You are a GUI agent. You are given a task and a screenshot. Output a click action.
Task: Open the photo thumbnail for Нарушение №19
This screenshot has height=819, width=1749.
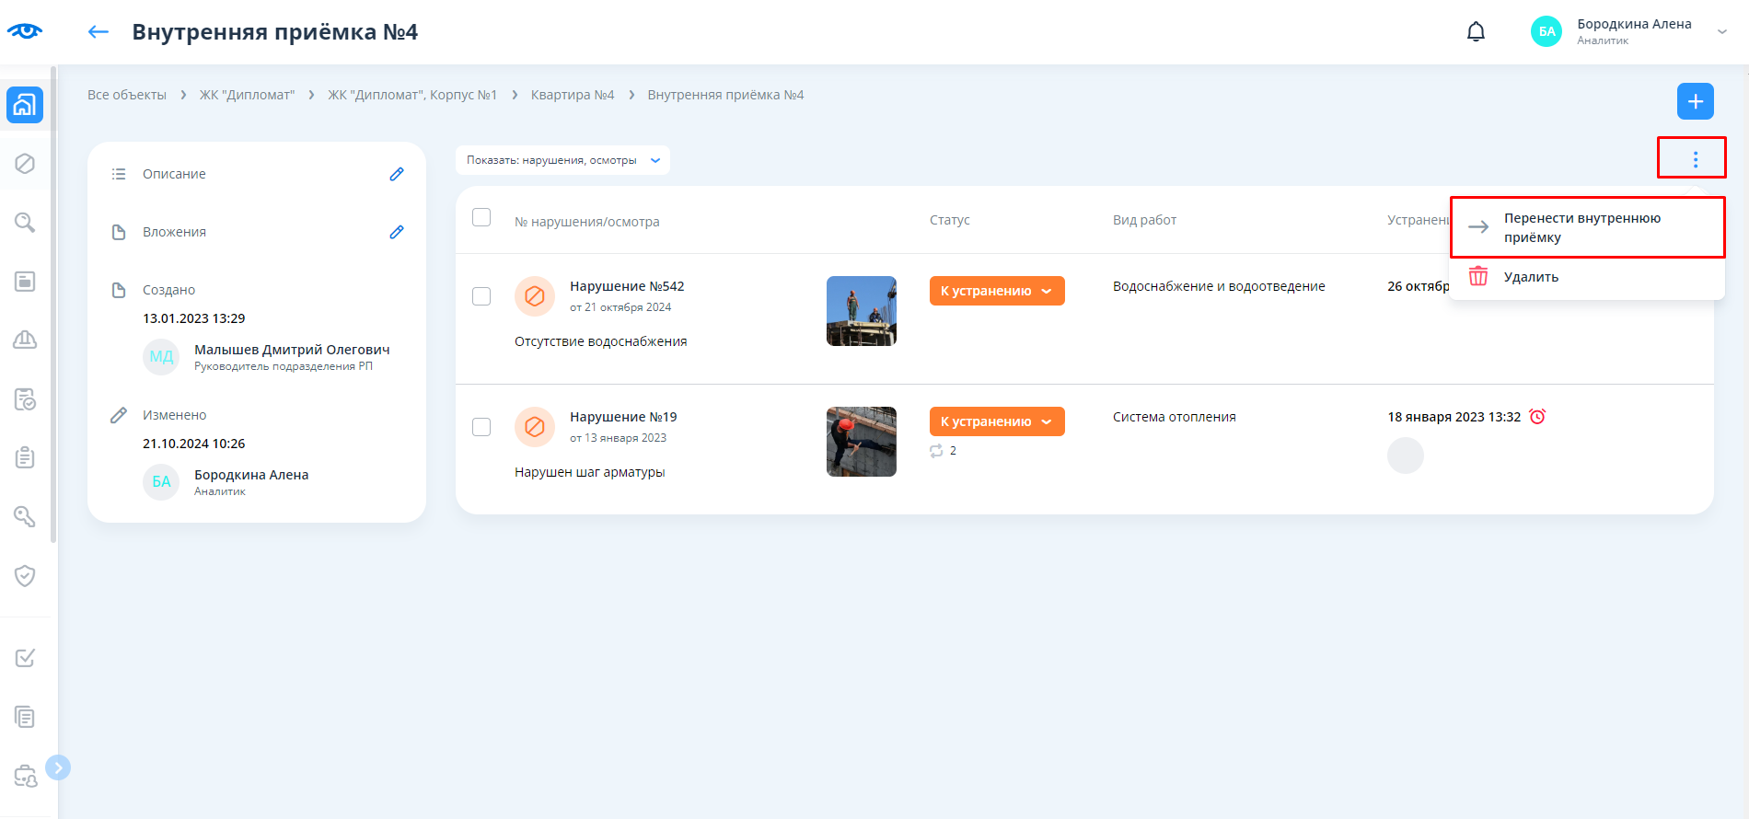pos(862,442)
